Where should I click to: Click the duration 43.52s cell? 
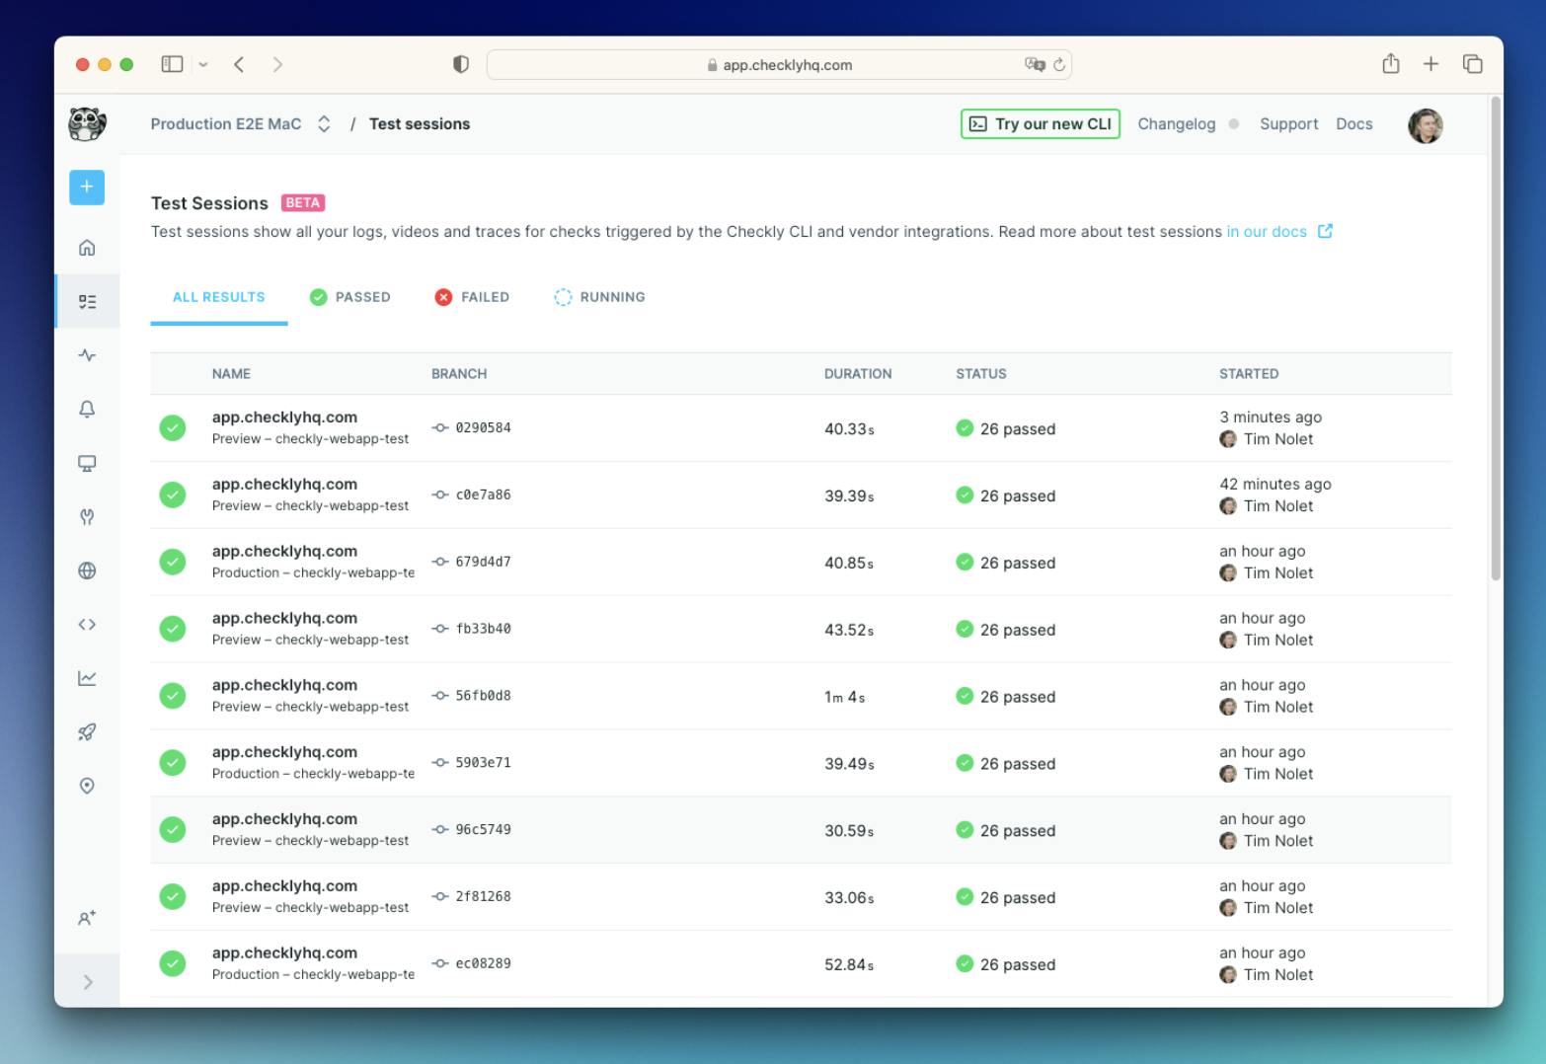849,630
